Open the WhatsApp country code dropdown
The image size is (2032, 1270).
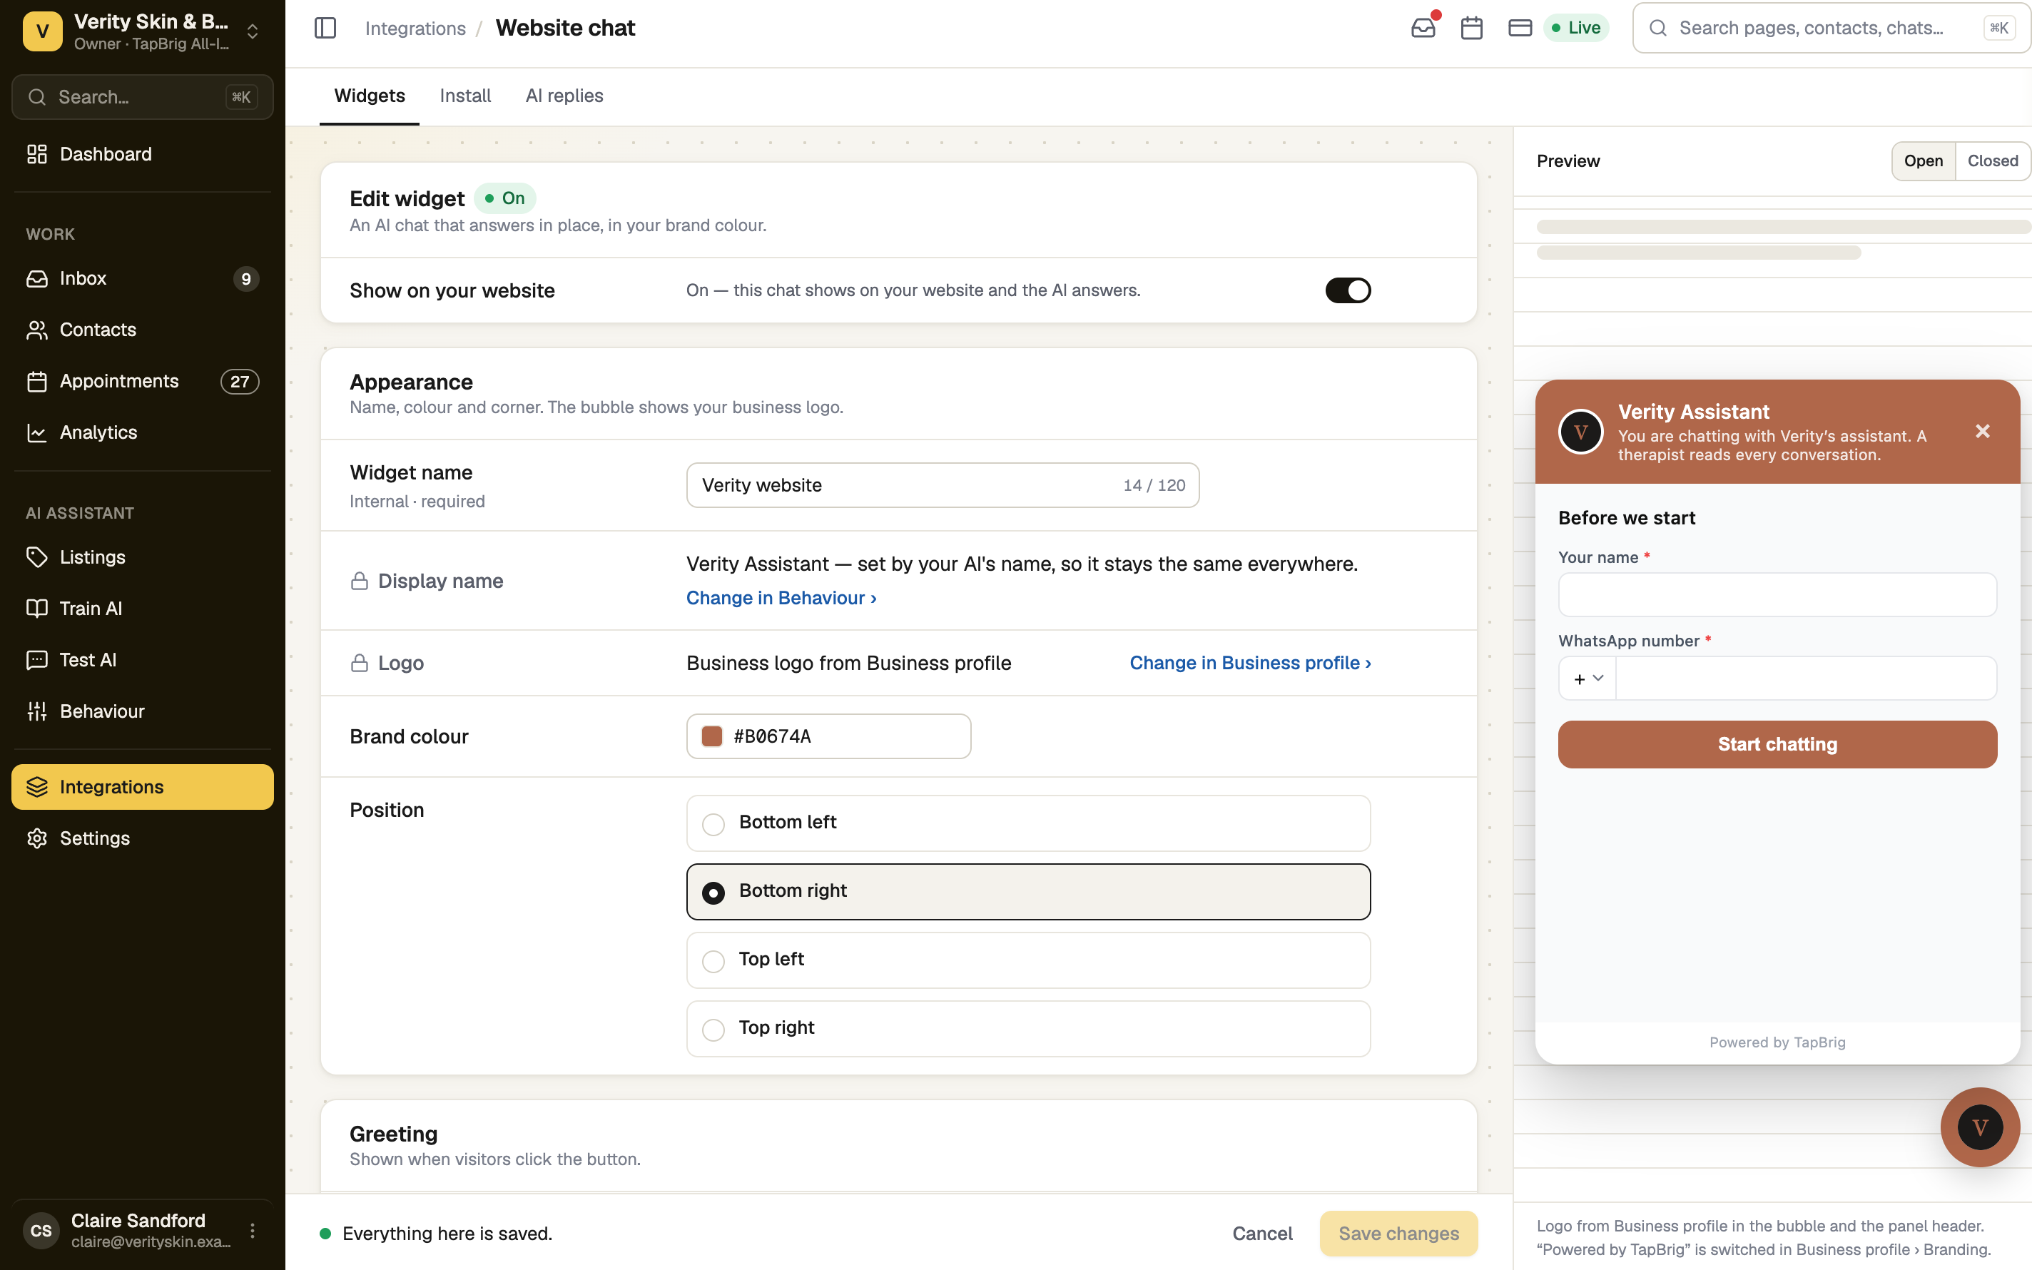pos(1587,678)
